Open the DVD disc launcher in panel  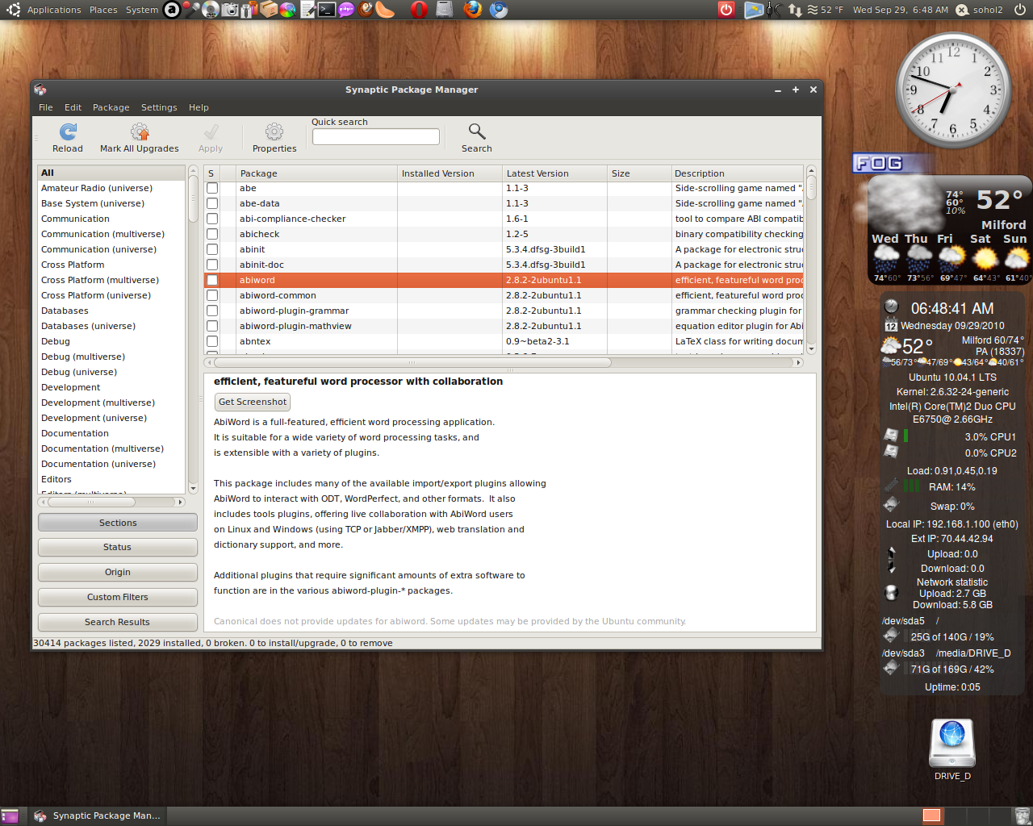point(210,10)
